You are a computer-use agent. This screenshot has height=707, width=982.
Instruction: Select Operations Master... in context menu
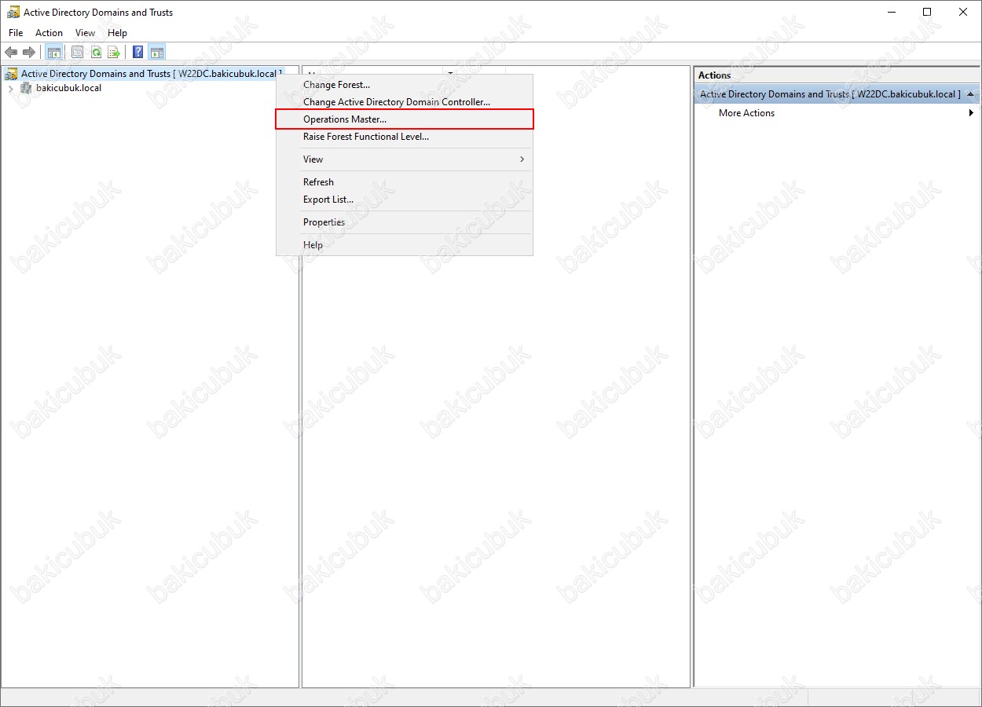click(405, 119)
